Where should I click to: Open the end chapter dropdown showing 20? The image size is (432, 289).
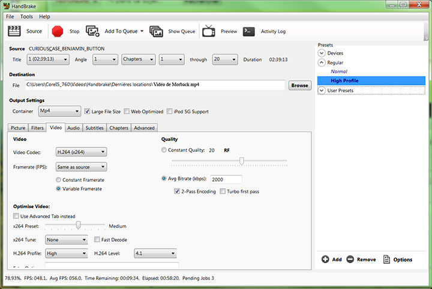tap(225, 59)
